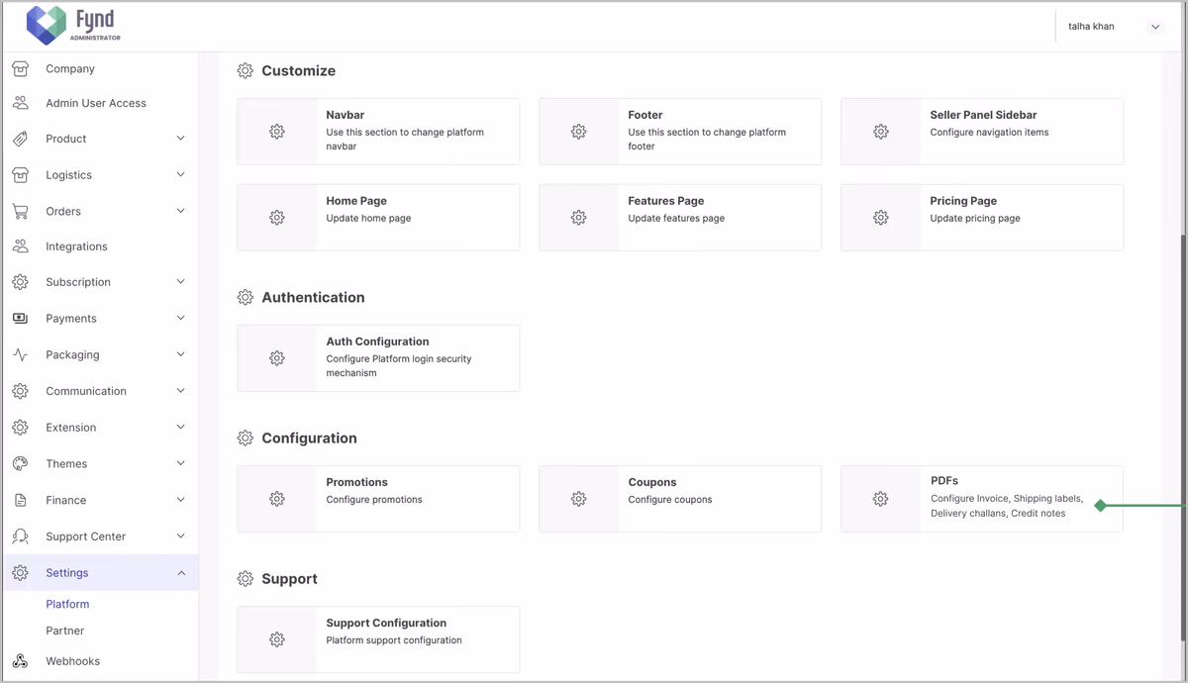Click the Fynd logo icon
This screenshot has width=1188, height=683.
pyautogui.click(x=46, y=26)
